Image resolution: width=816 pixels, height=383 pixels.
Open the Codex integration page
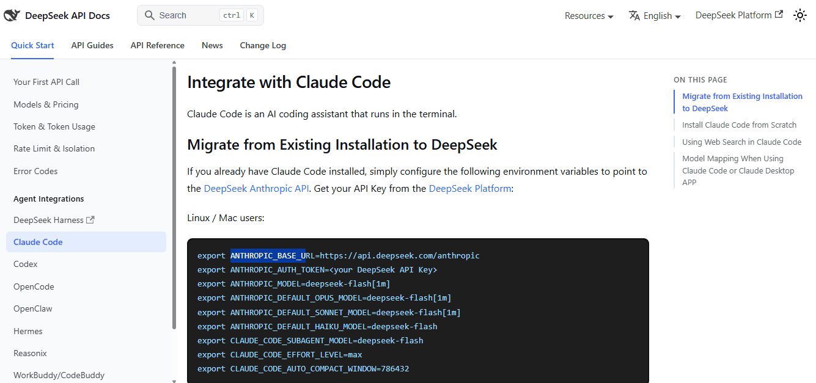[x=26, y=264]
